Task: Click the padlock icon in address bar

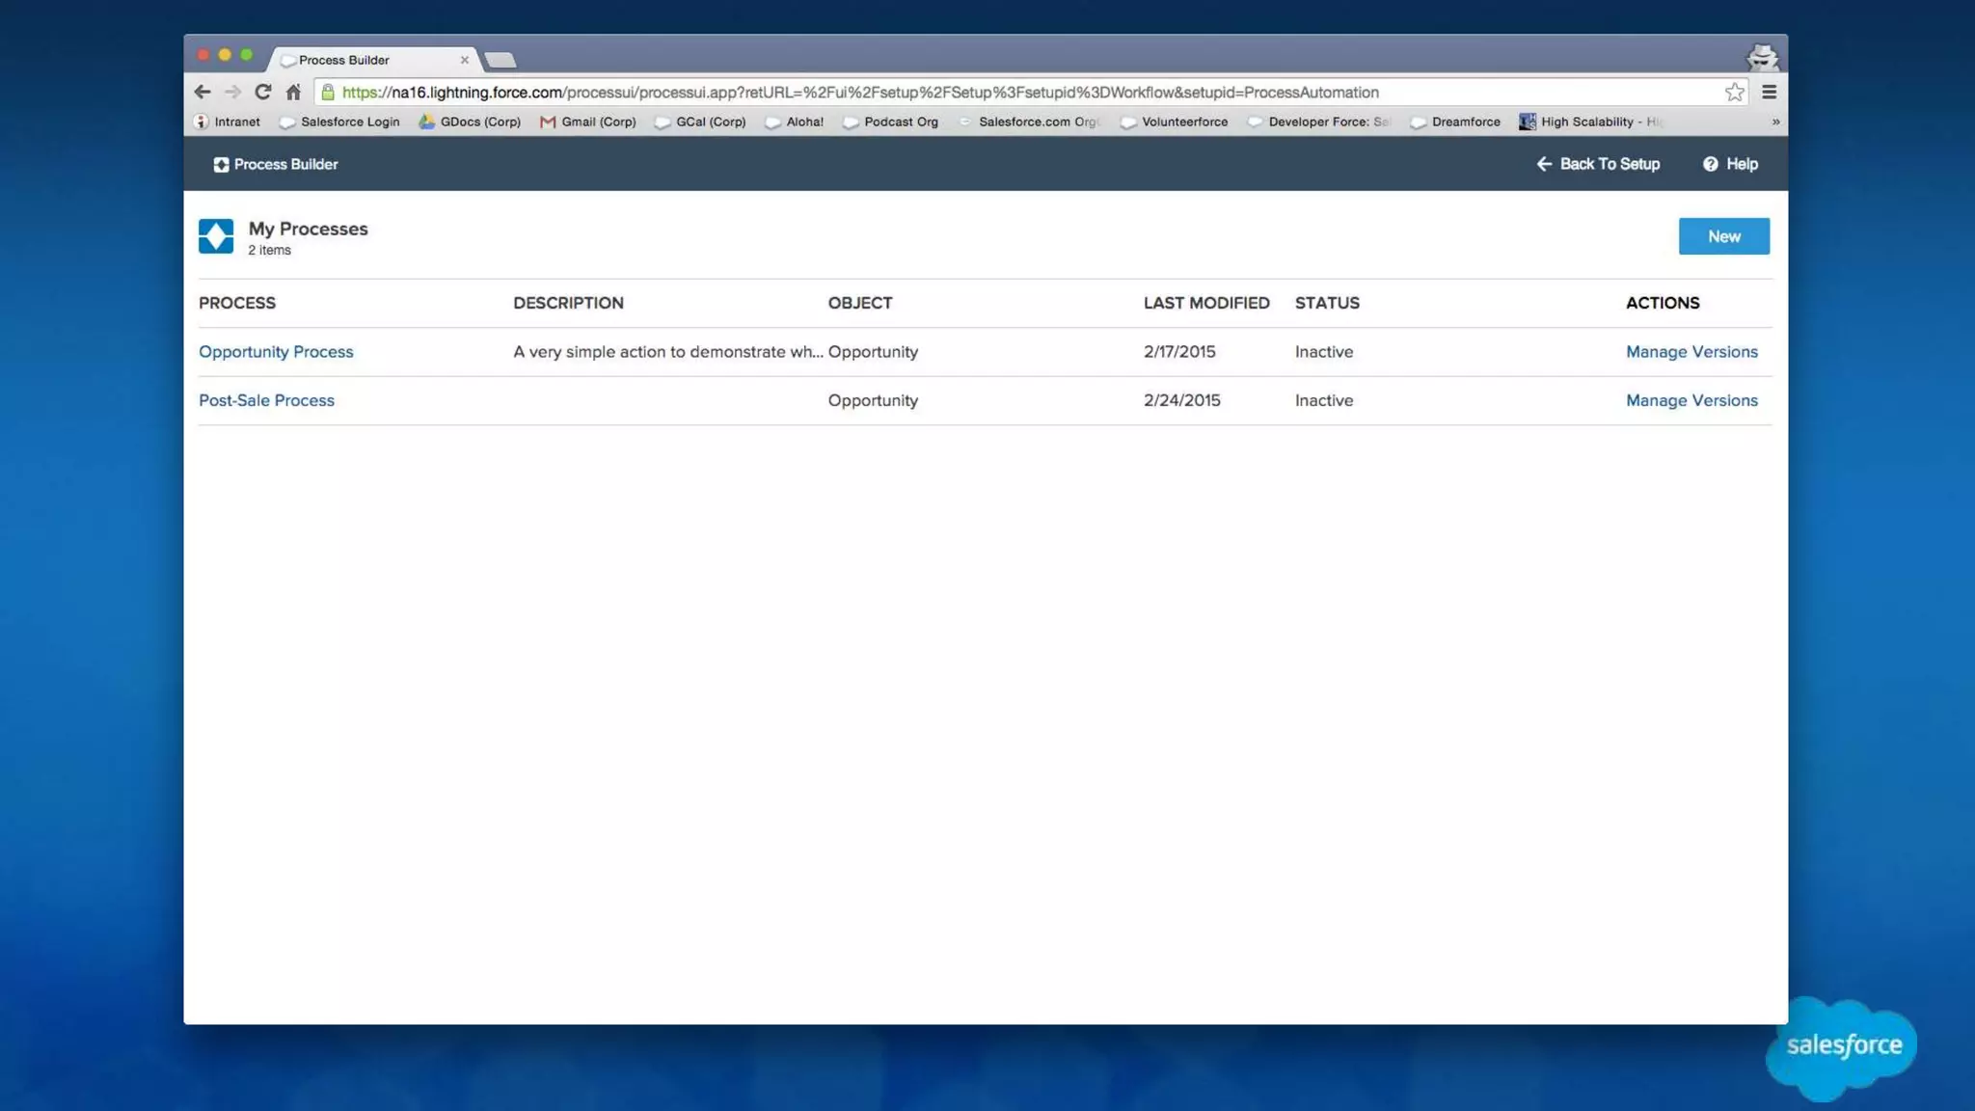Action: point(328,92)
